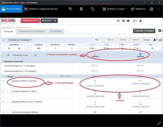Print the photo using printer icon
163x127 pixels.
pyautogui.click(x=152, y=9)
